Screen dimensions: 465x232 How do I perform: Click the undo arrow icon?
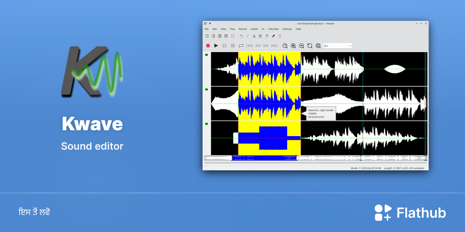point(241,36)
